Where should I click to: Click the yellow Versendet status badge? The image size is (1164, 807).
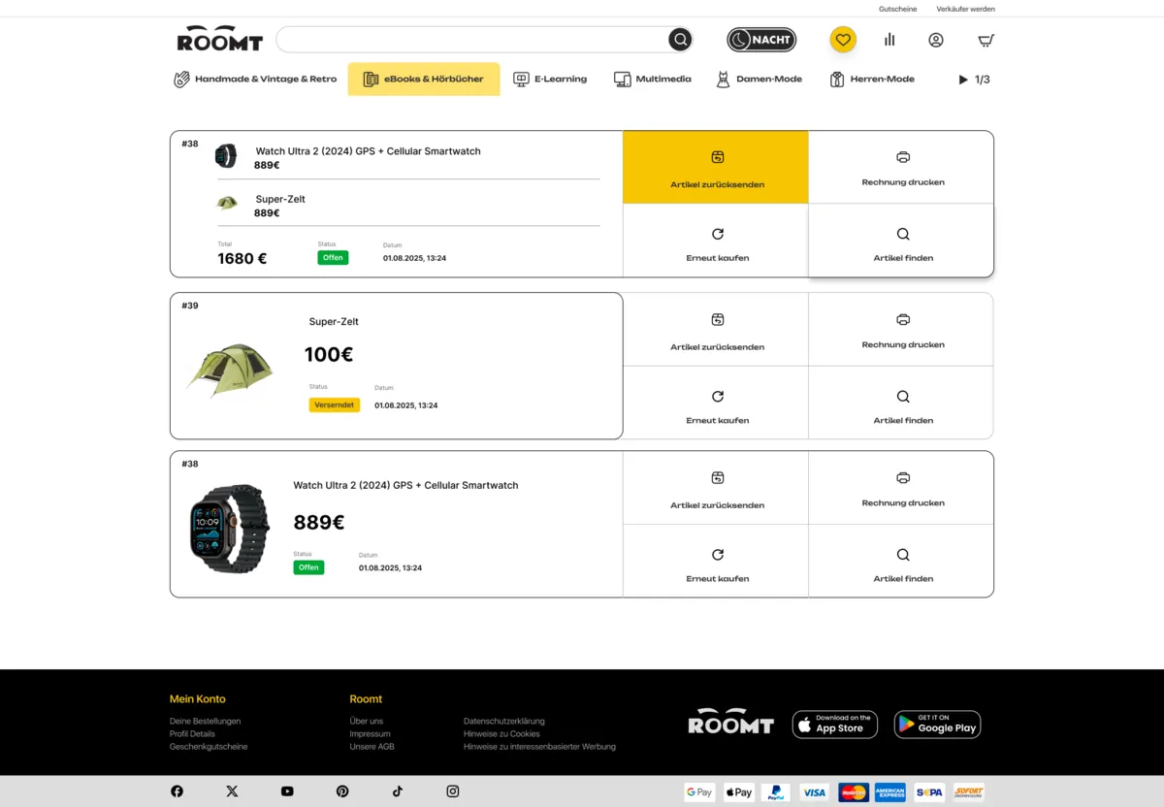tap(335, 405)
